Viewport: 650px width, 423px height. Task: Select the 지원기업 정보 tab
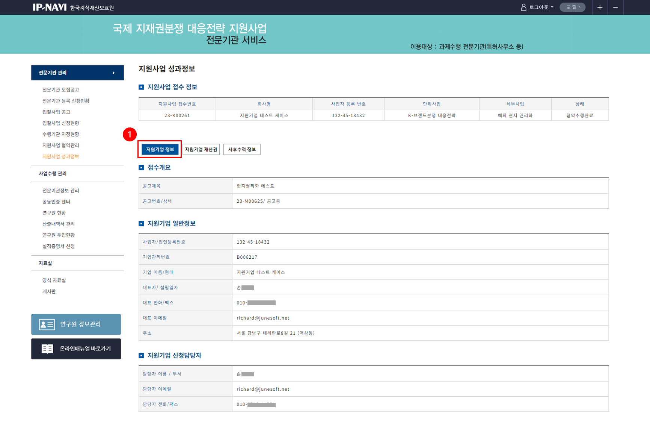click(x=160, y=150)
